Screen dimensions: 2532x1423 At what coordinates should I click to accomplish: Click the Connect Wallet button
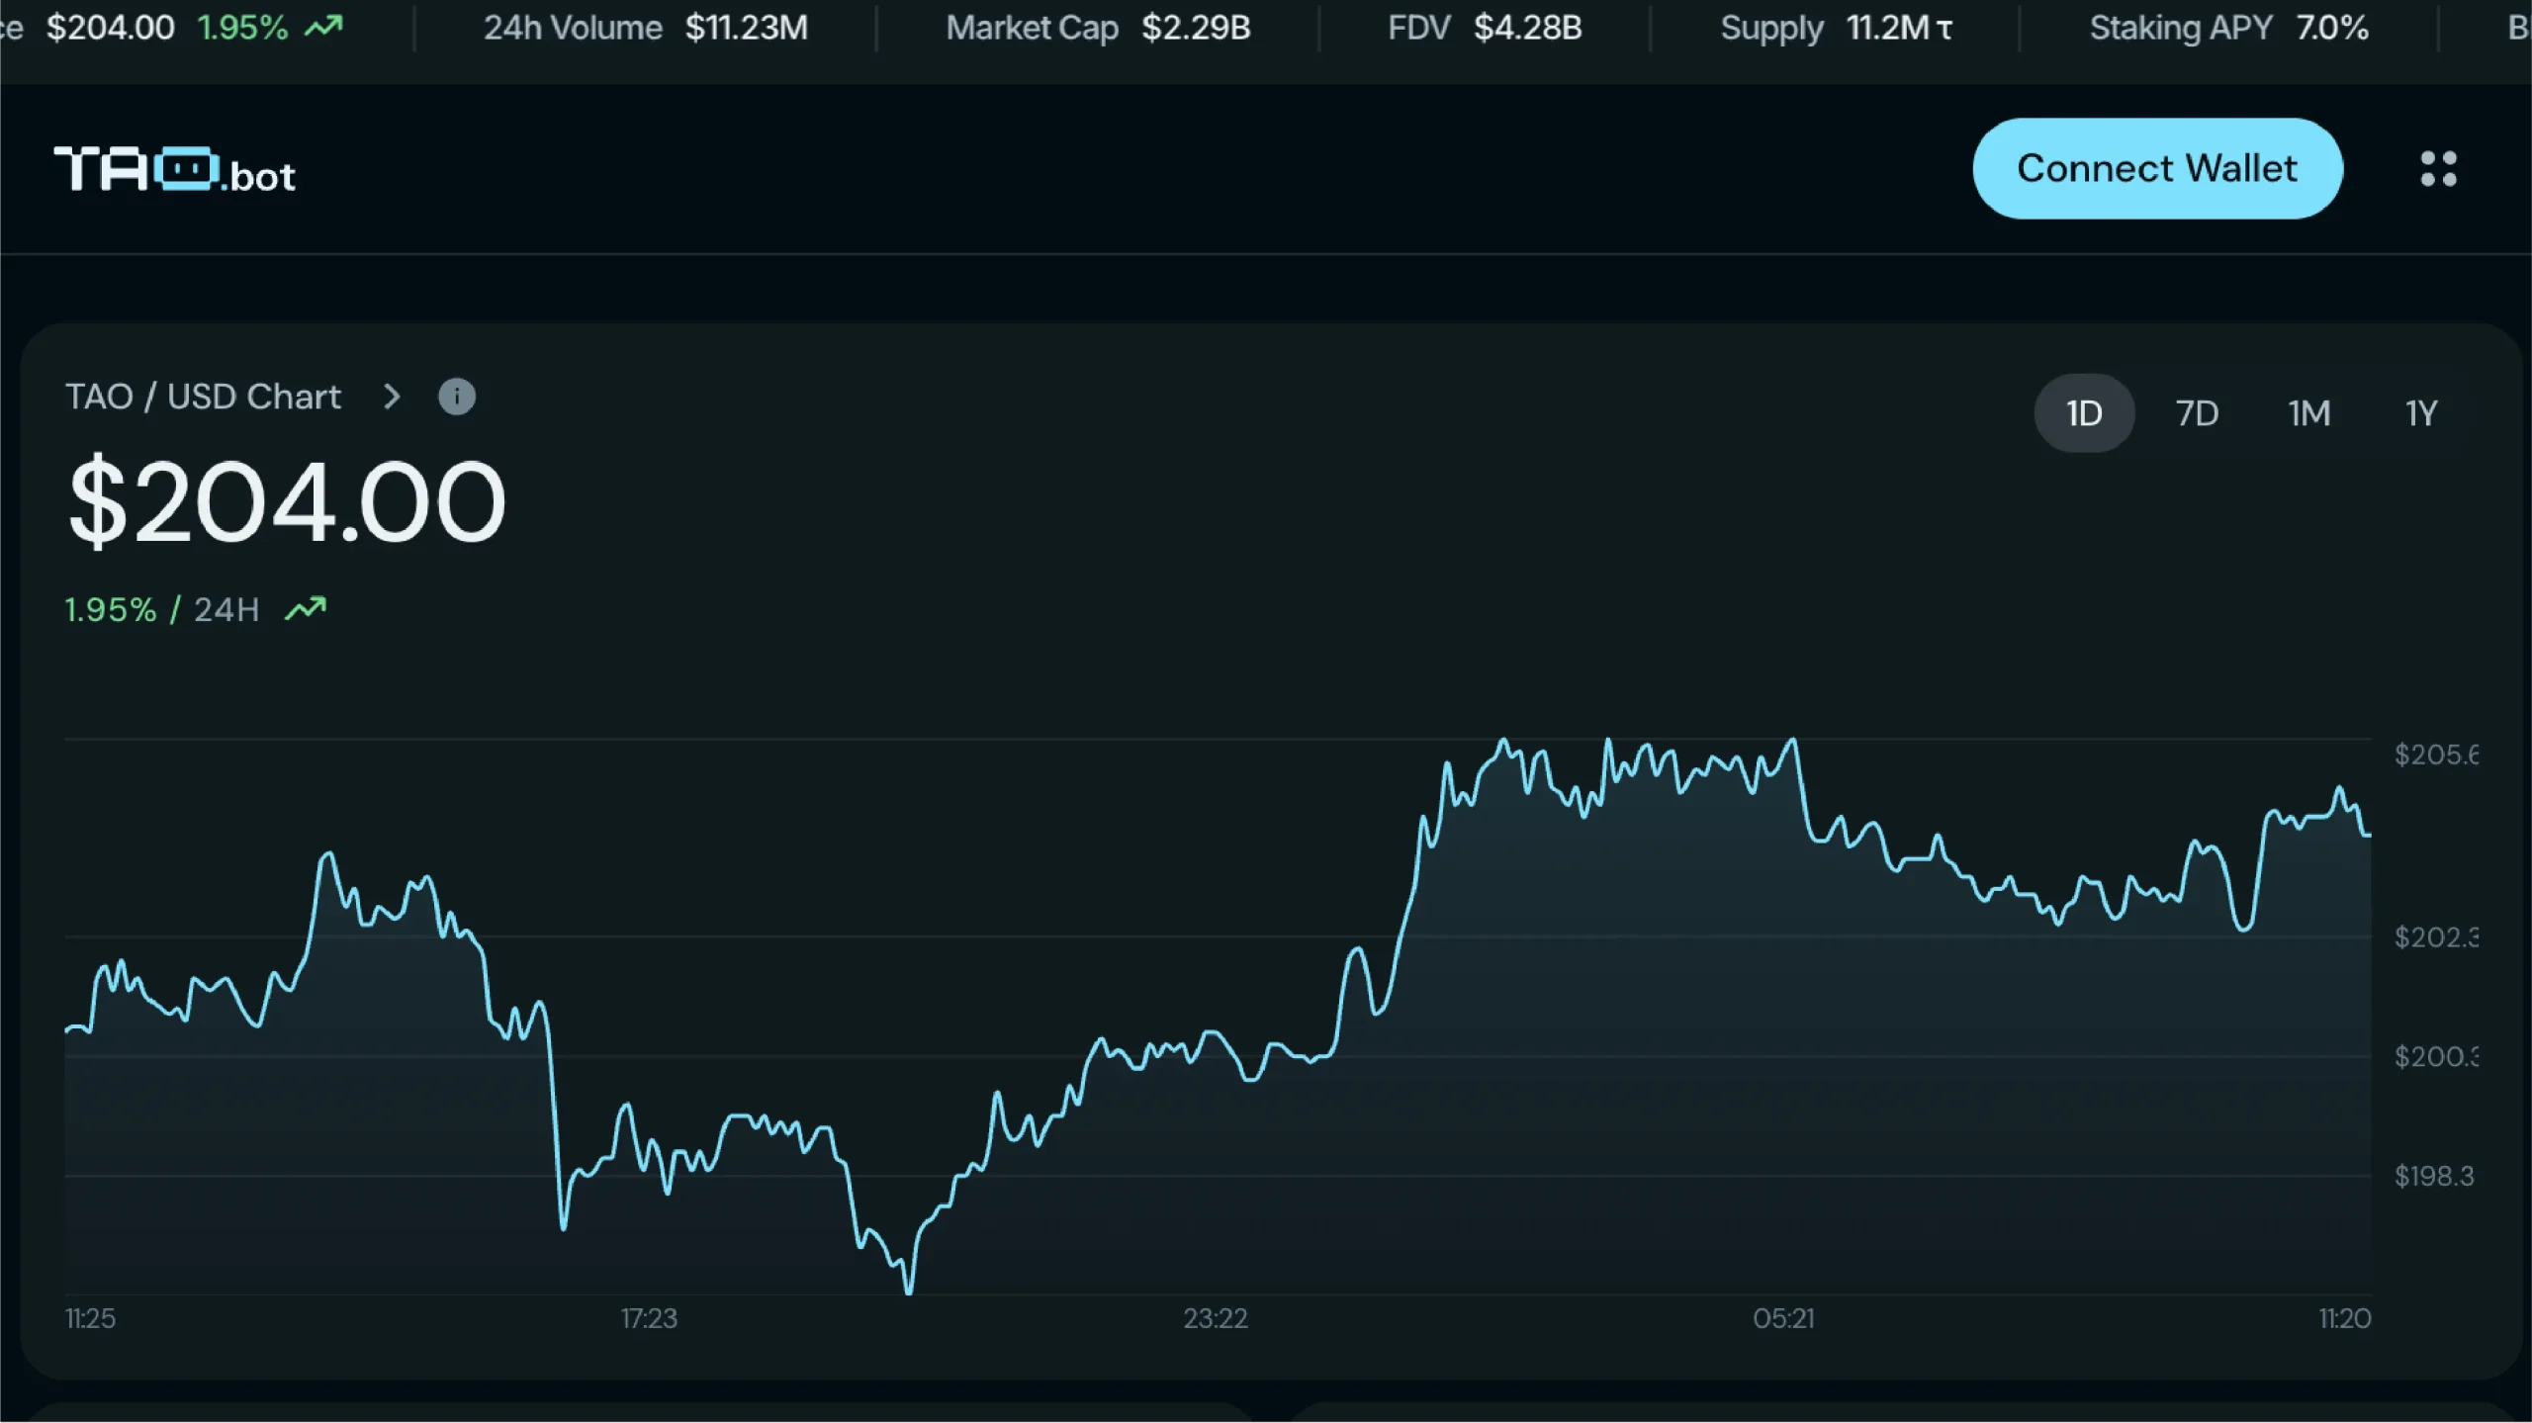click(2157, 169)
